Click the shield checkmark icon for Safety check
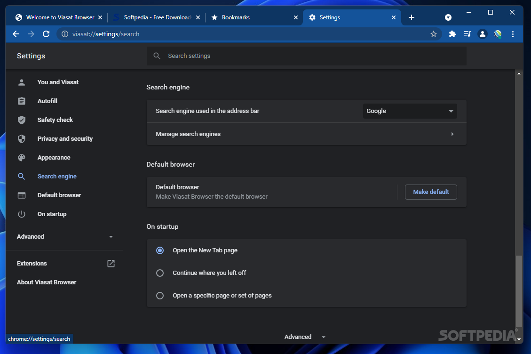This screenshot has width=531, height=354. click(22, 120)
